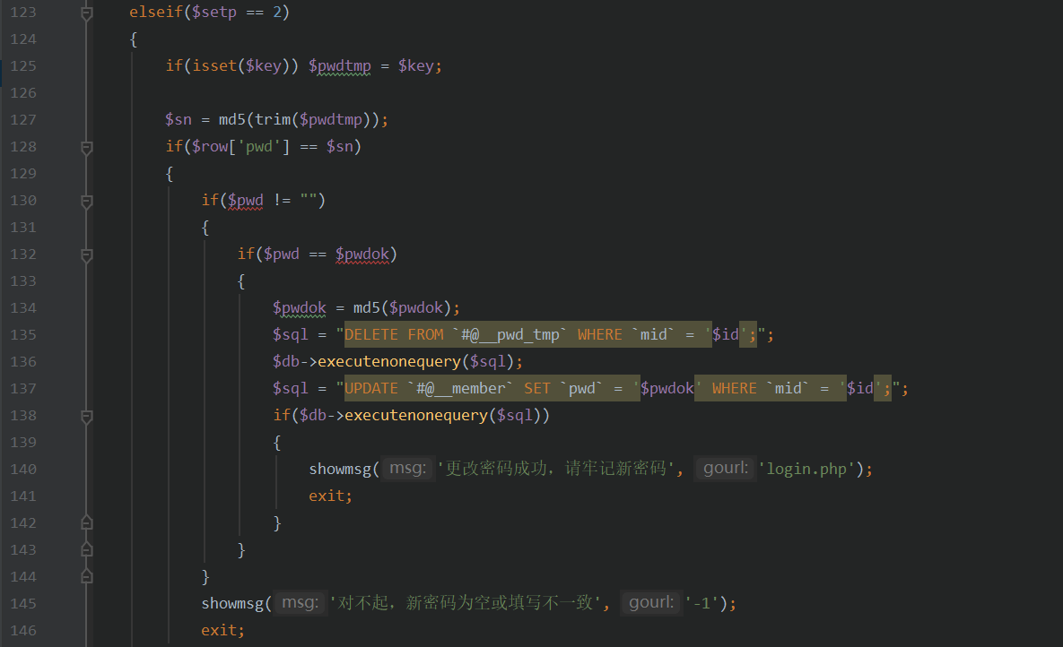Click the isset($key) call on line 125
This screenshot has height=647, width=1063.
coord(241,66)
